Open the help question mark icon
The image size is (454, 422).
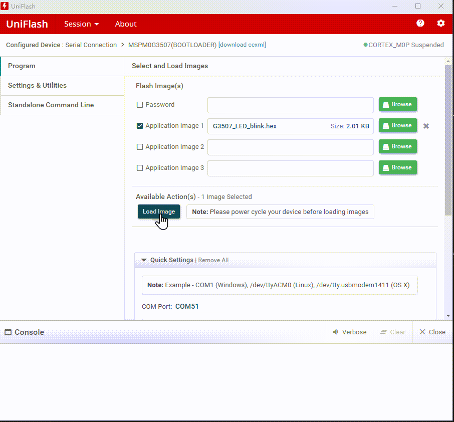(420, 23)
